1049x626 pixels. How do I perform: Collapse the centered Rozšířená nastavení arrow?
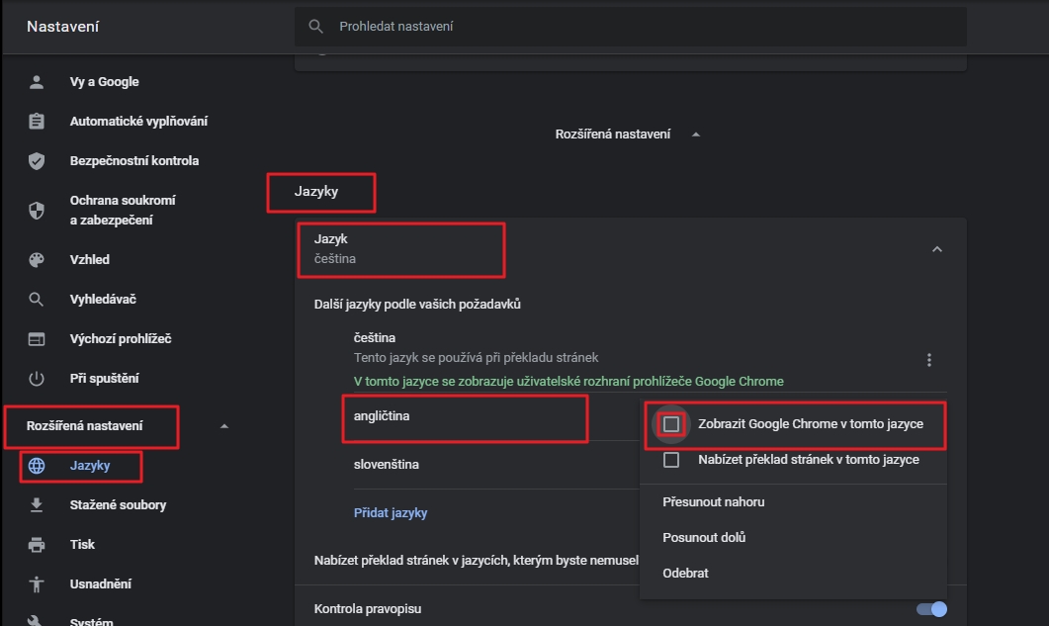click(696, 134)
